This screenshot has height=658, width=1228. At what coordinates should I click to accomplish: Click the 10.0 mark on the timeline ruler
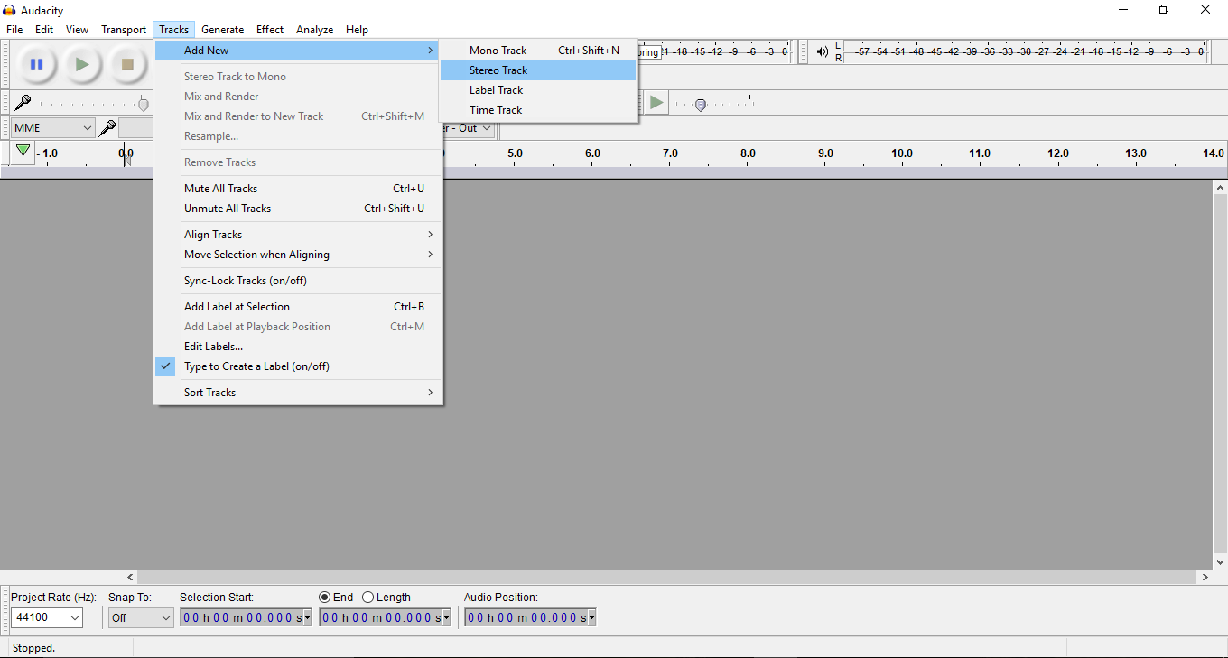click(902, 153)
